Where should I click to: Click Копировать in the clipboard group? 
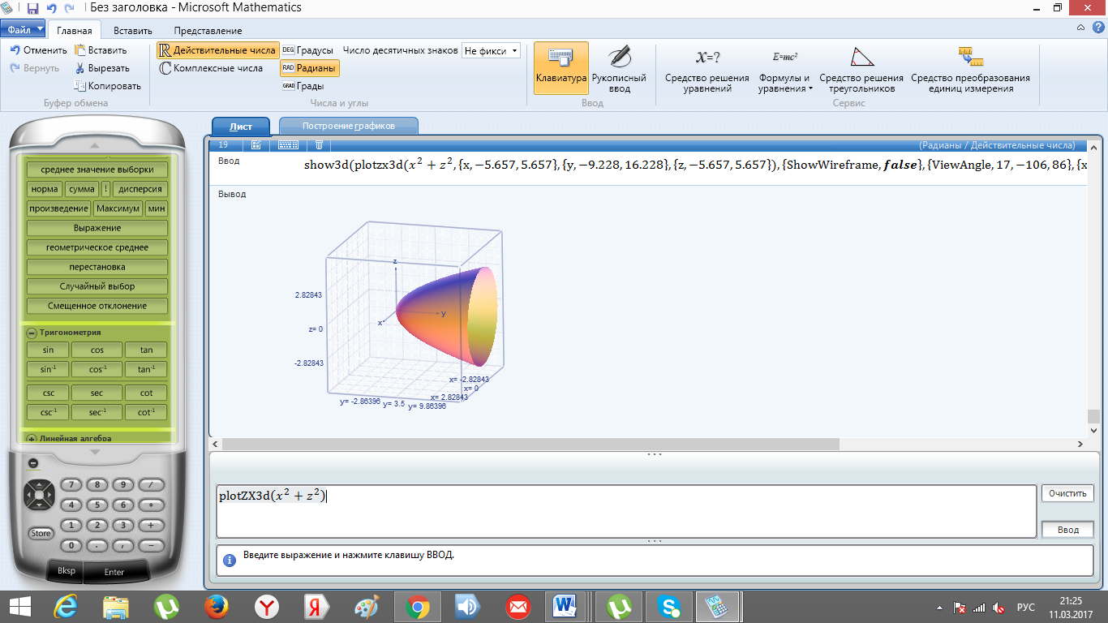click(107, 86)
